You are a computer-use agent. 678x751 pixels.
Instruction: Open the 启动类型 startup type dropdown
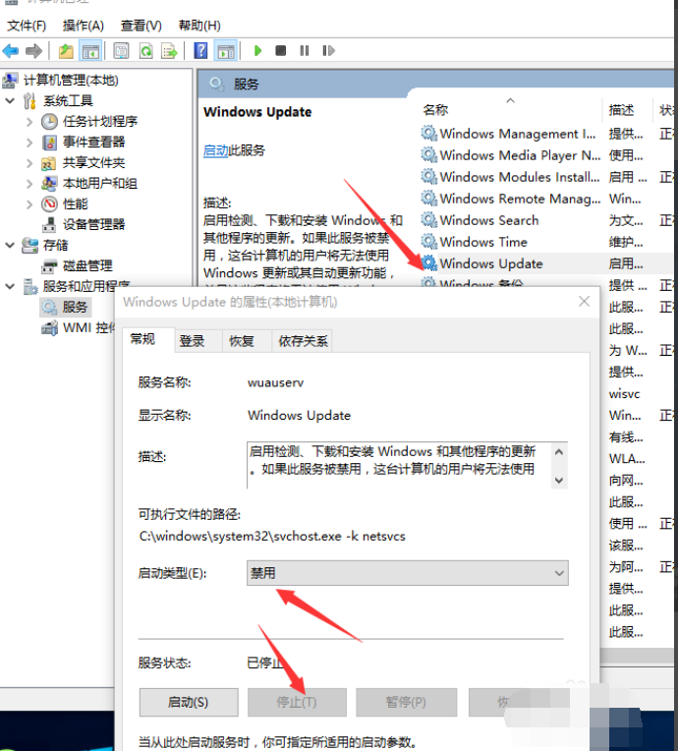coord(408,573)
